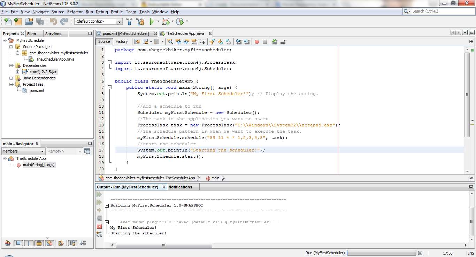The height and width of the screenshot is (257, 476).
Task: Collapse the main method code fold
Action: [109, 87]
